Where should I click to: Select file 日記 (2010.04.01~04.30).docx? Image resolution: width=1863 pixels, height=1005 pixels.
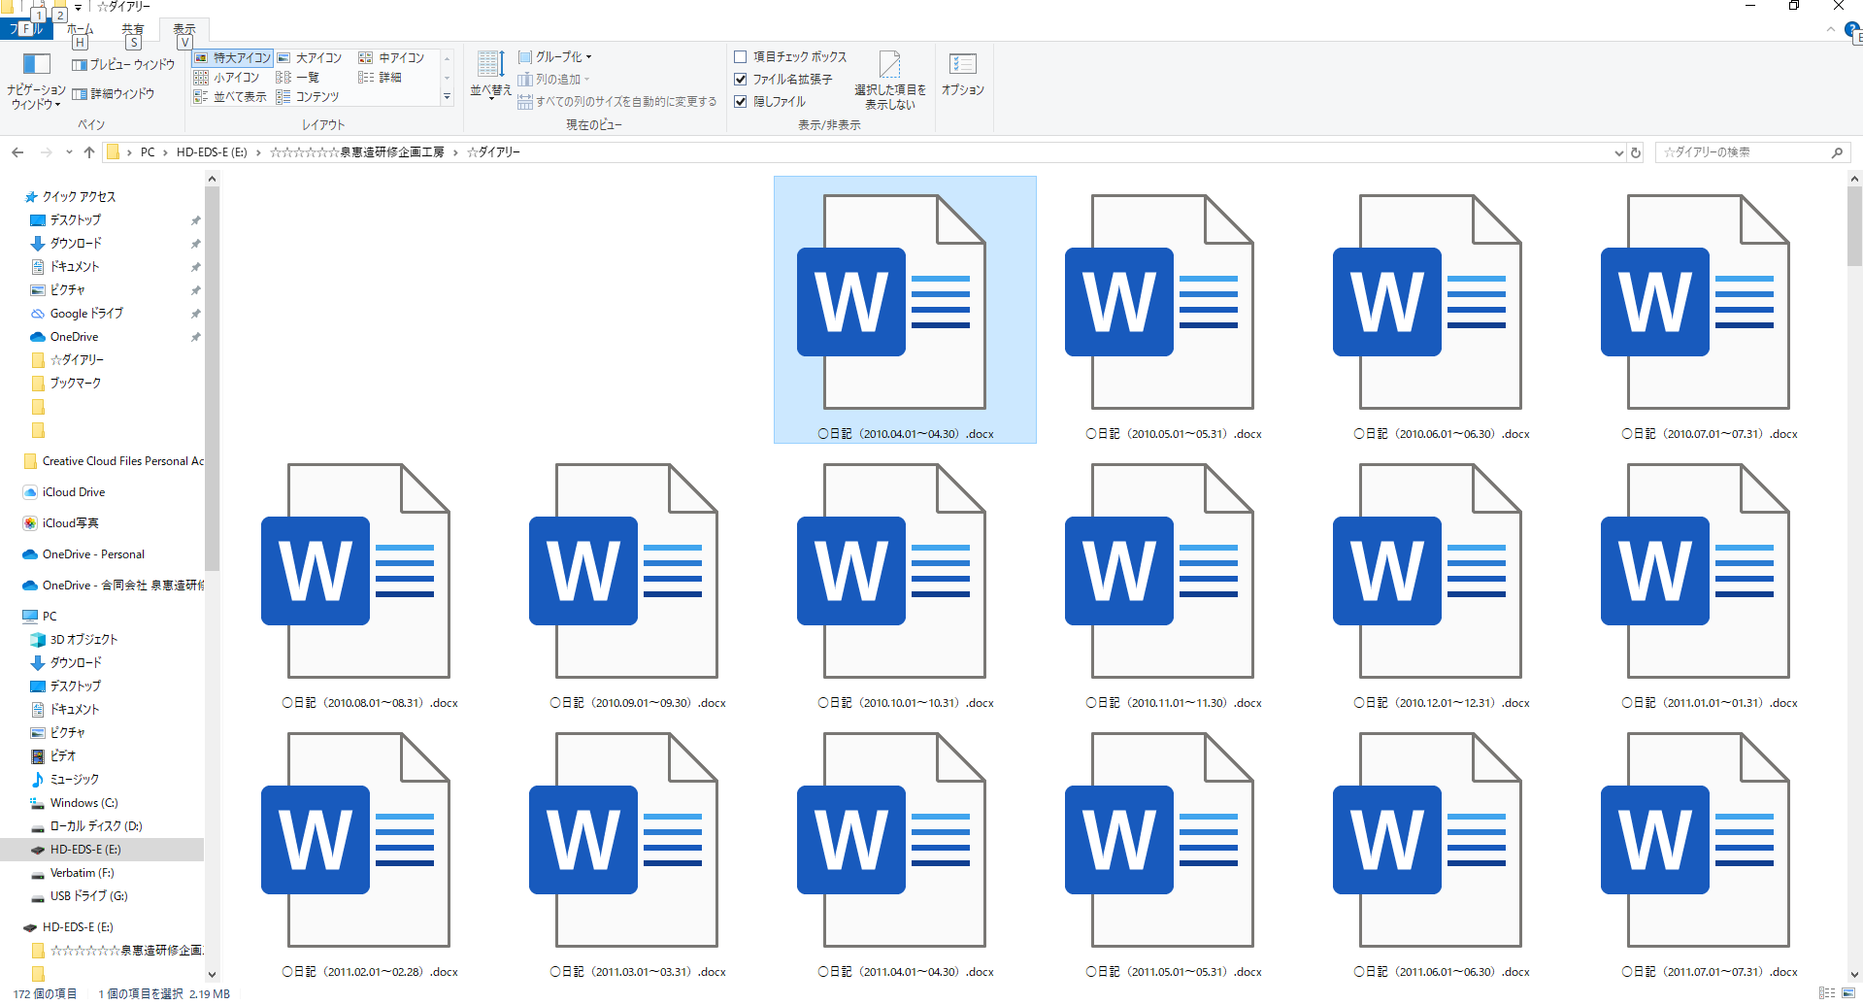905,310
